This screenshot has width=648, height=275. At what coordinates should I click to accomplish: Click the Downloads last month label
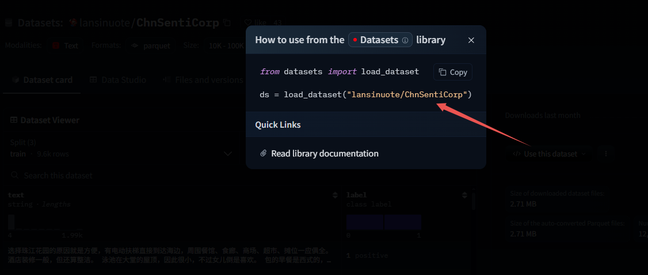(x=543, y=116)
